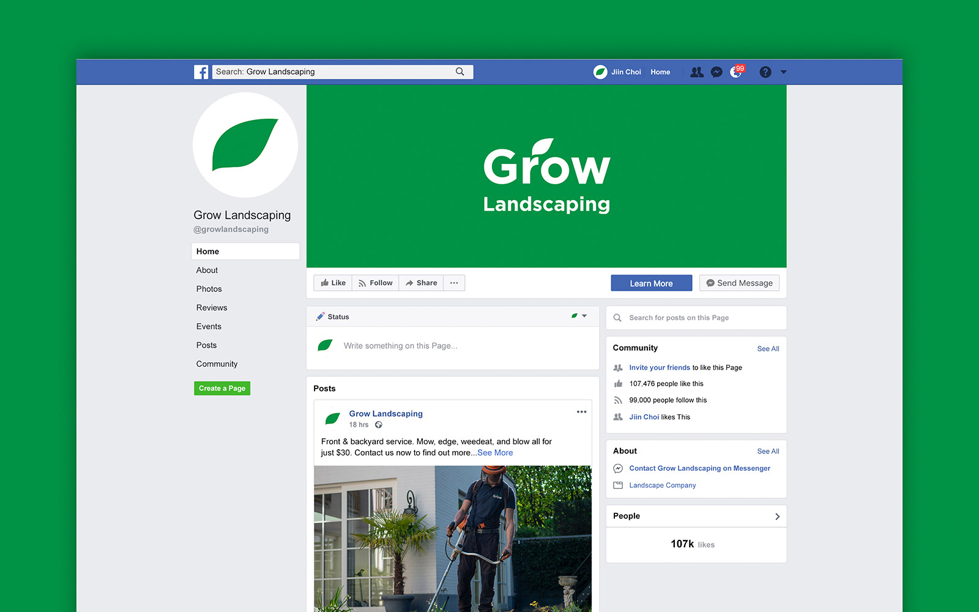979x612 pixels.
Task: Open notifications globe with 99 badge
Action: [737, 72]
